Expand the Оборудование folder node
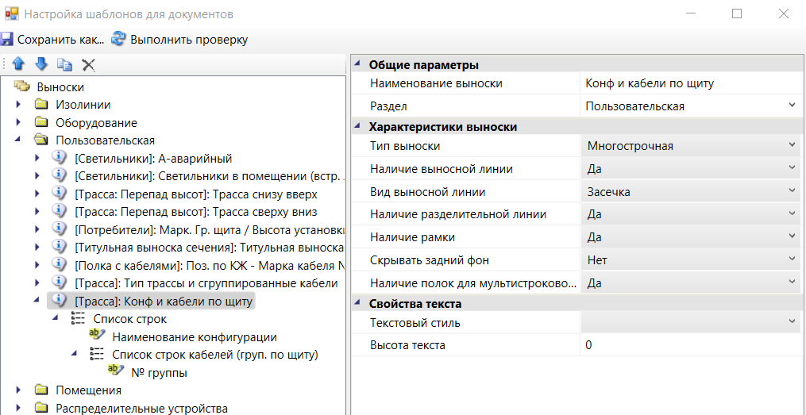The image size is (806, 415). click(x=18, y=123)
